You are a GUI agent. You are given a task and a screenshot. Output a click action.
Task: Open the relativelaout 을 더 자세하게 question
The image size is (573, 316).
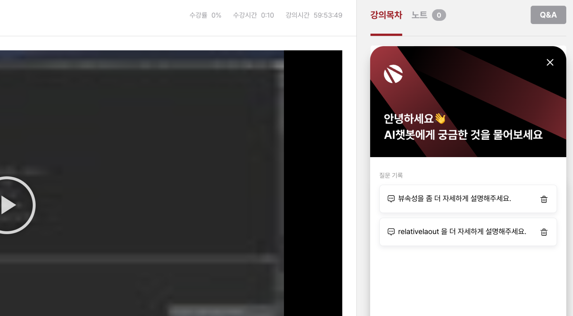click(x=468, y=232)
